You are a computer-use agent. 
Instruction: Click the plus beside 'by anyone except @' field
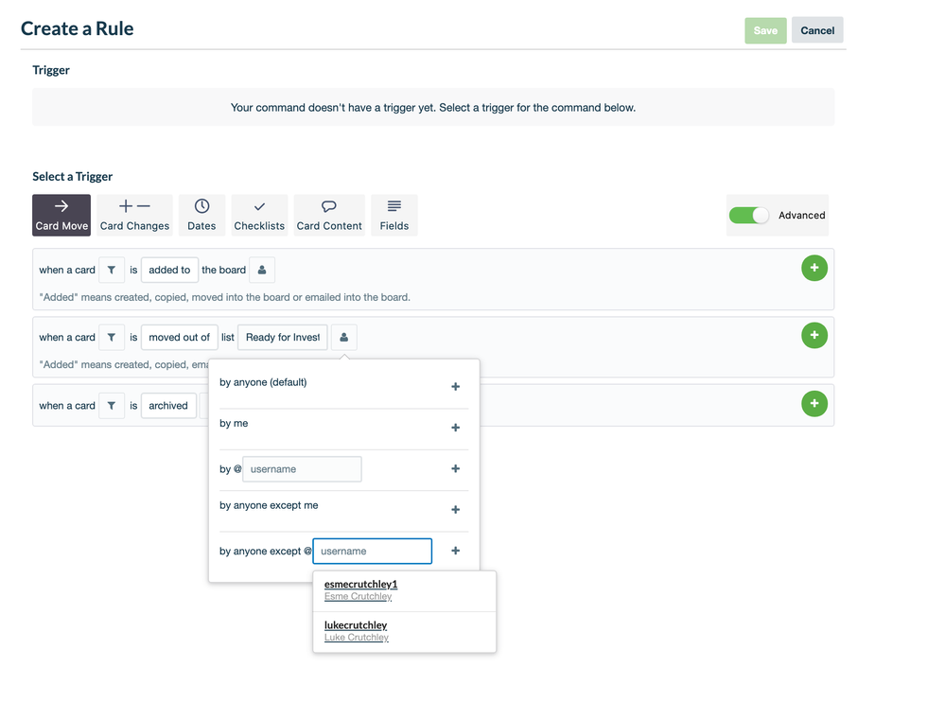456,551
